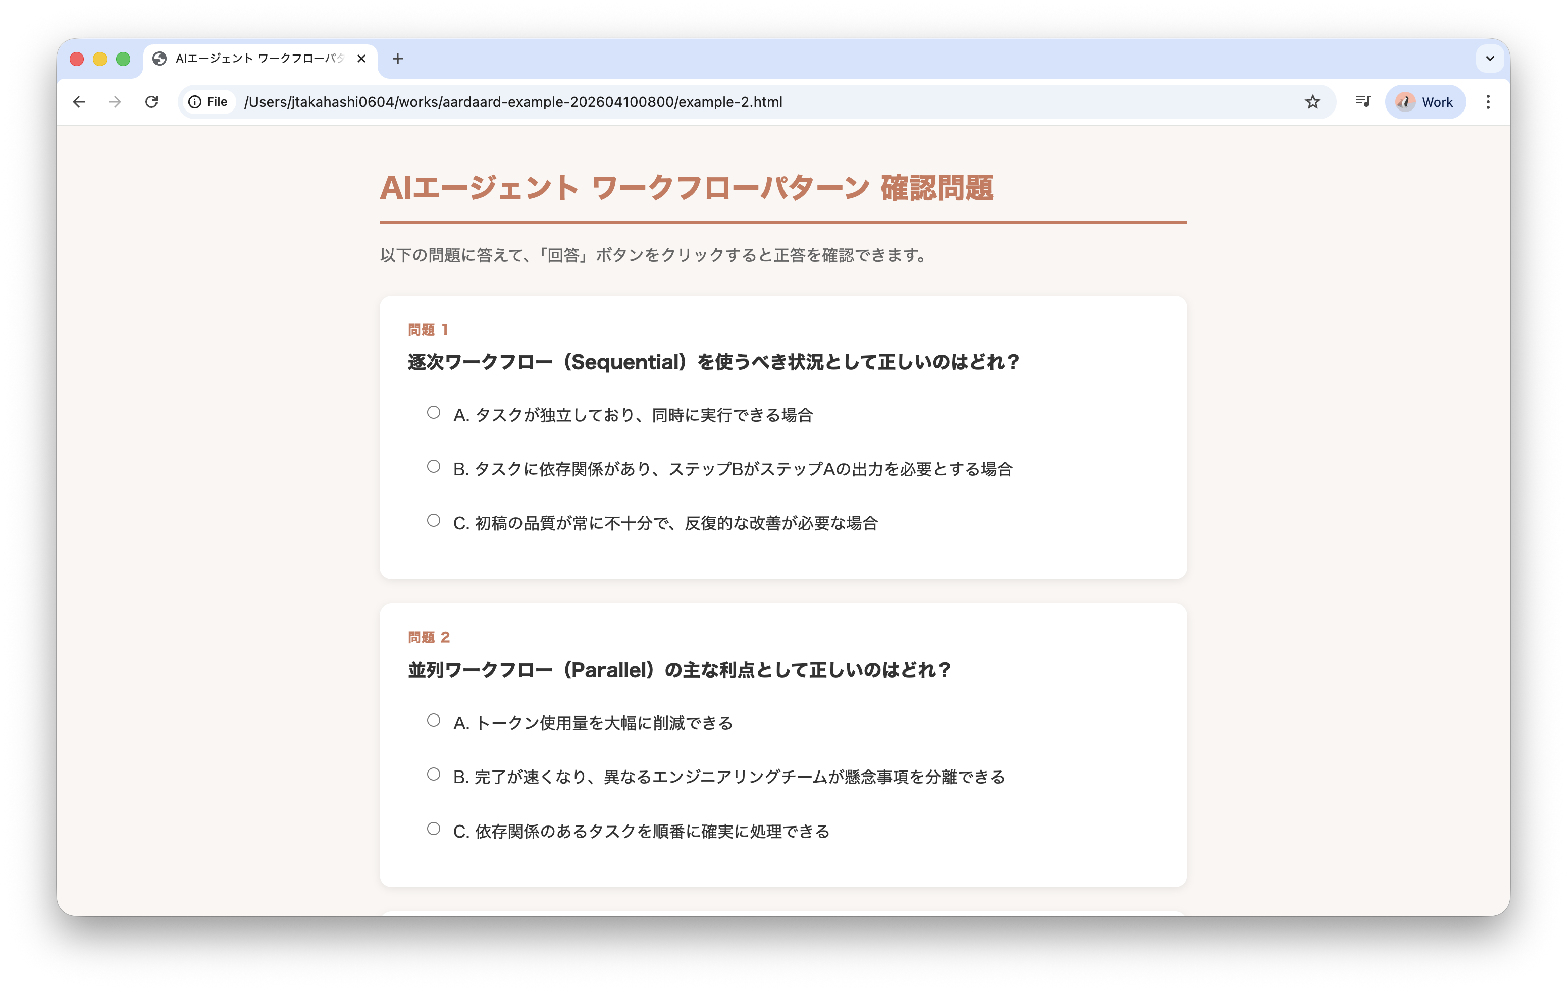Close the AIエージェント tab
This screenshot has height=991, width=1567.
tap(362, 59)
